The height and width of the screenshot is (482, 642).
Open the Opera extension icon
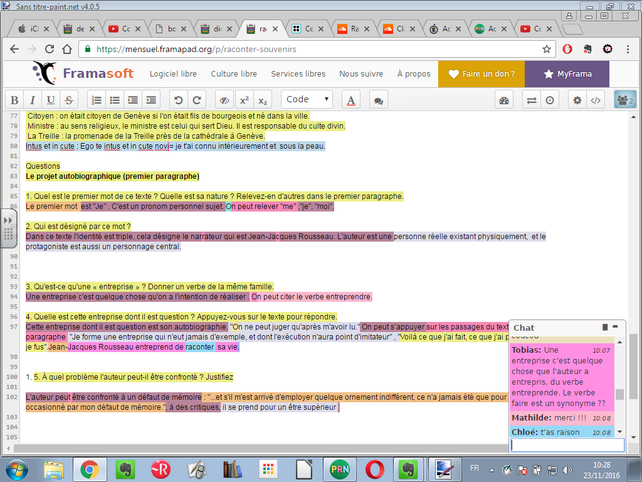[x=567, y=49]
